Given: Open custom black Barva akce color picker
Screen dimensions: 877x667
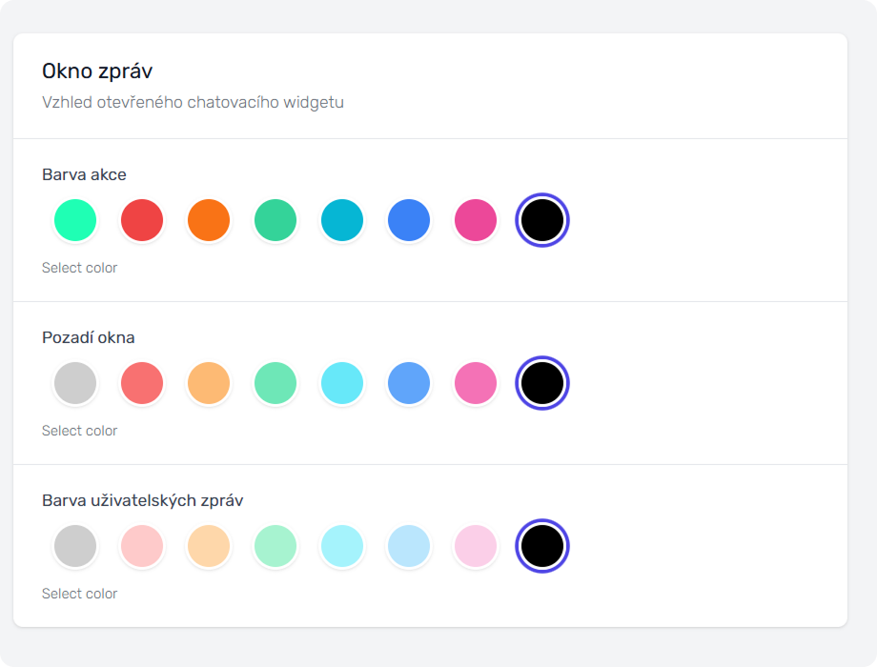Looking at the screenshot, I should [x=542, y=220].
